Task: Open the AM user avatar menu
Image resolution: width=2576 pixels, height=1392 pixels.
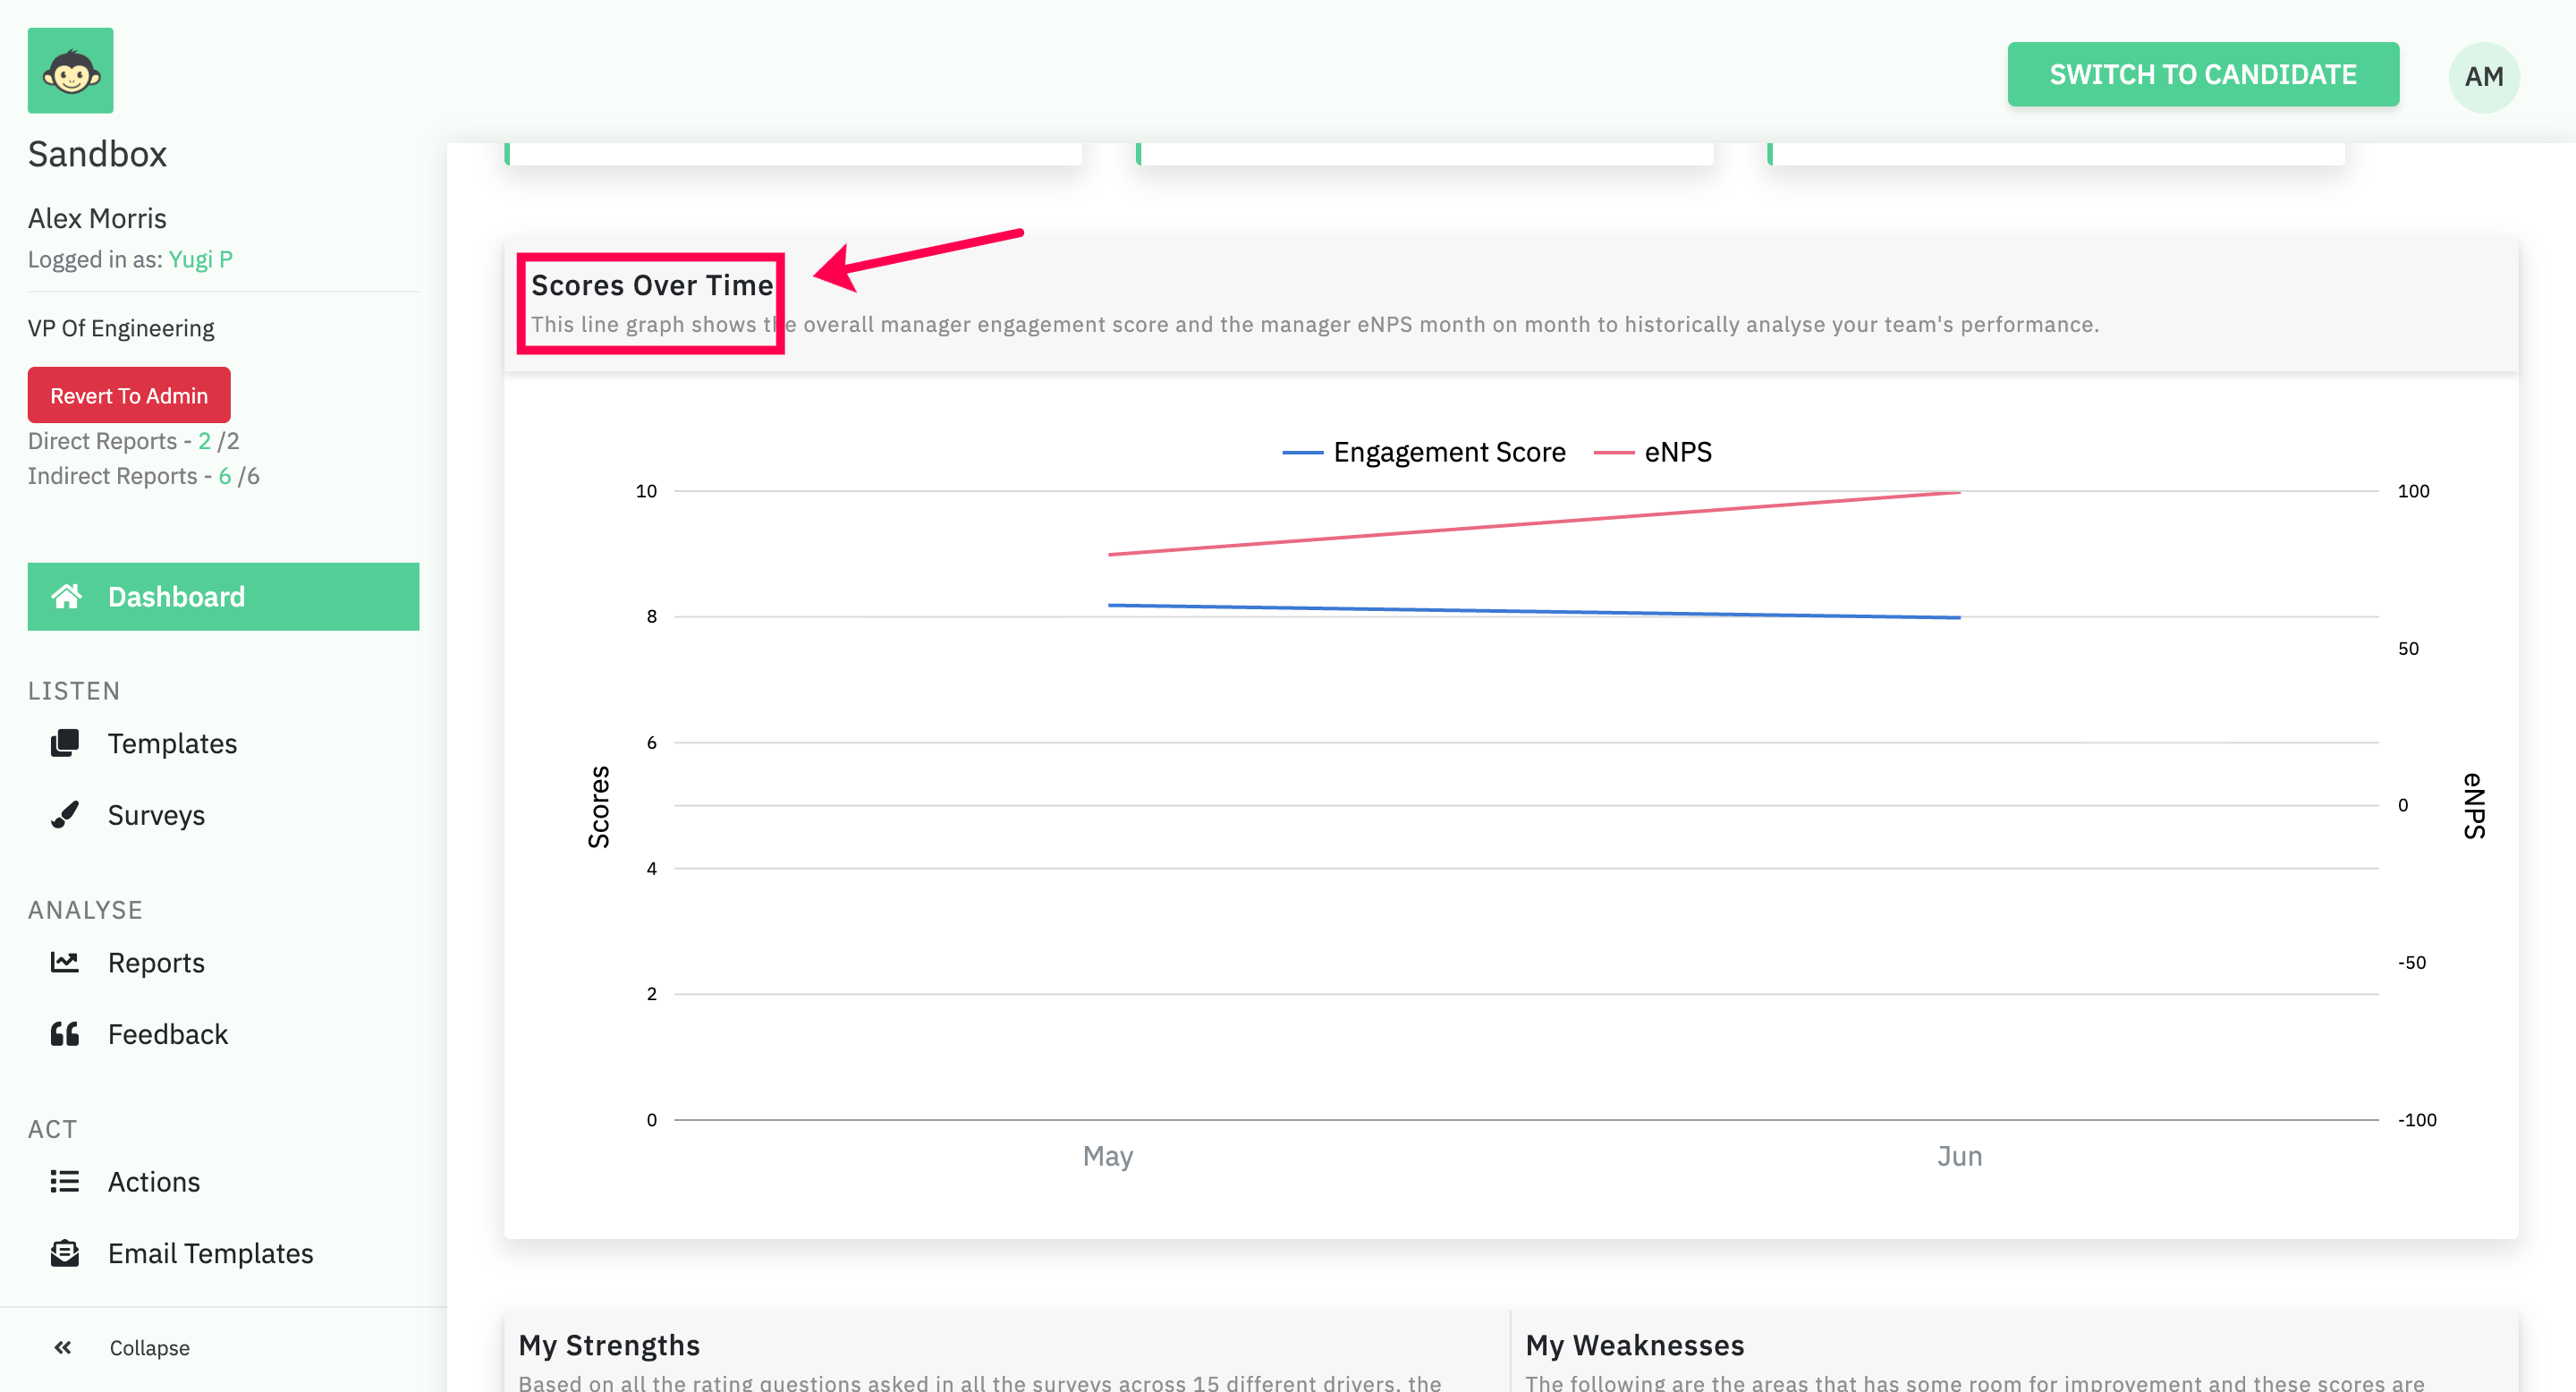Action: (x=2483, y=77)
